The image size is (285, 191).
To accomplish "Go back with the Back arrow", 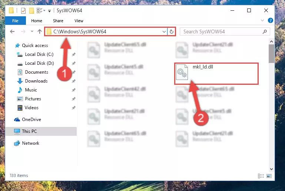I will [x=12, y=31].
